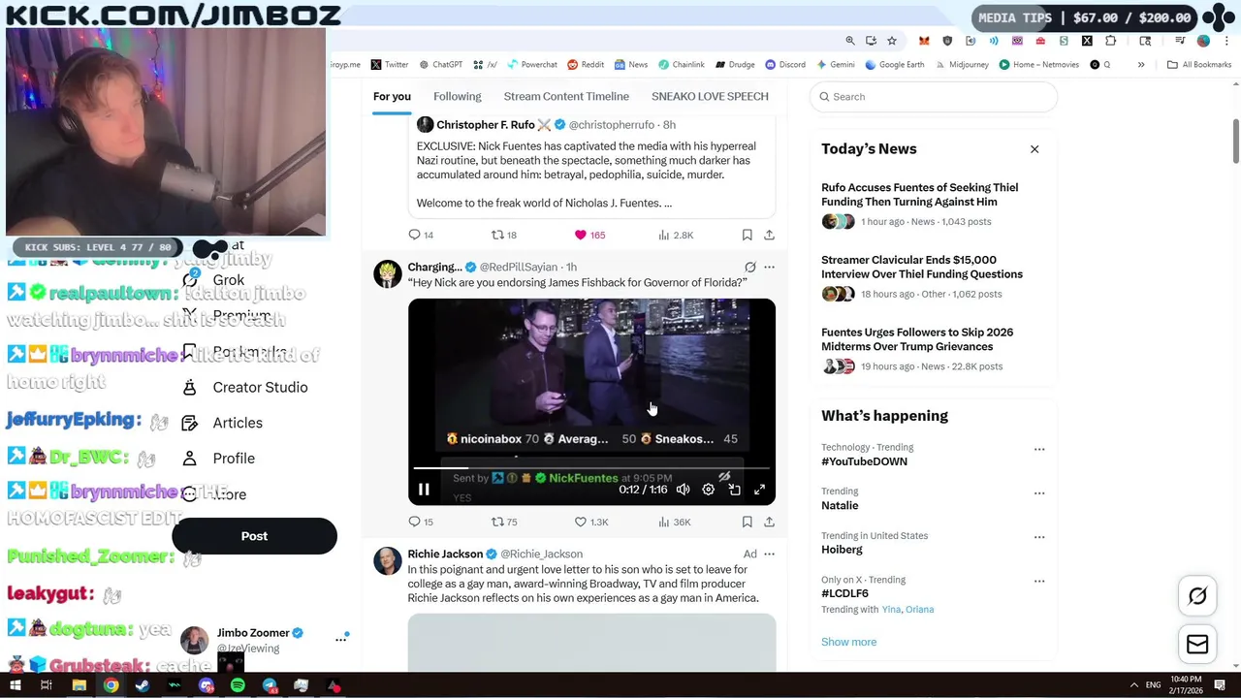Like RedPillSayian's post with 1.3K likes
This screenshot has height=698, width=1241.
(x=591, y=522)
